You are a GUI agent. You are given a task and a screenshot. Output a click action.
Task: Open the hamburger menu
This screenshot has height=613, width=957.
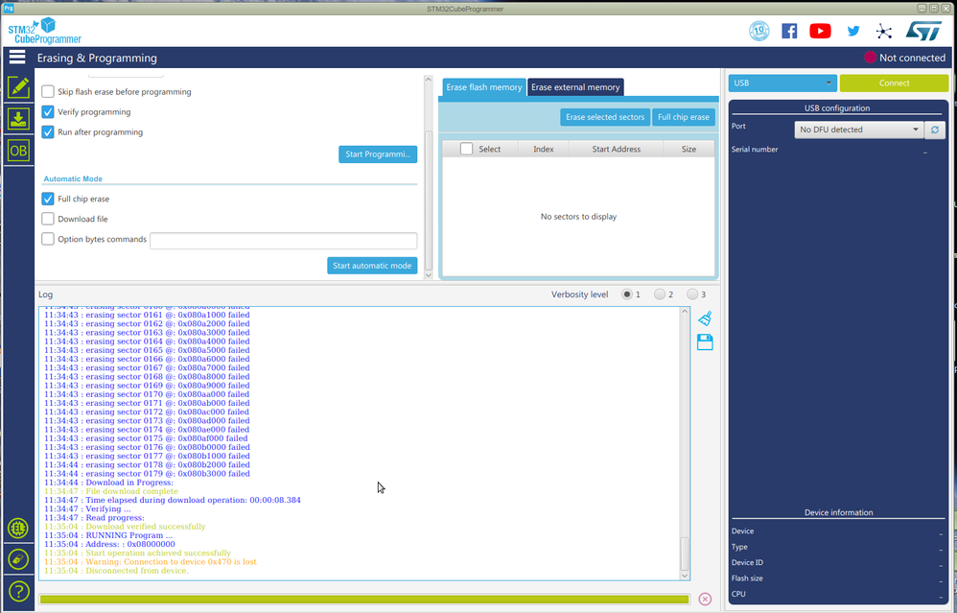coord(17,58)
